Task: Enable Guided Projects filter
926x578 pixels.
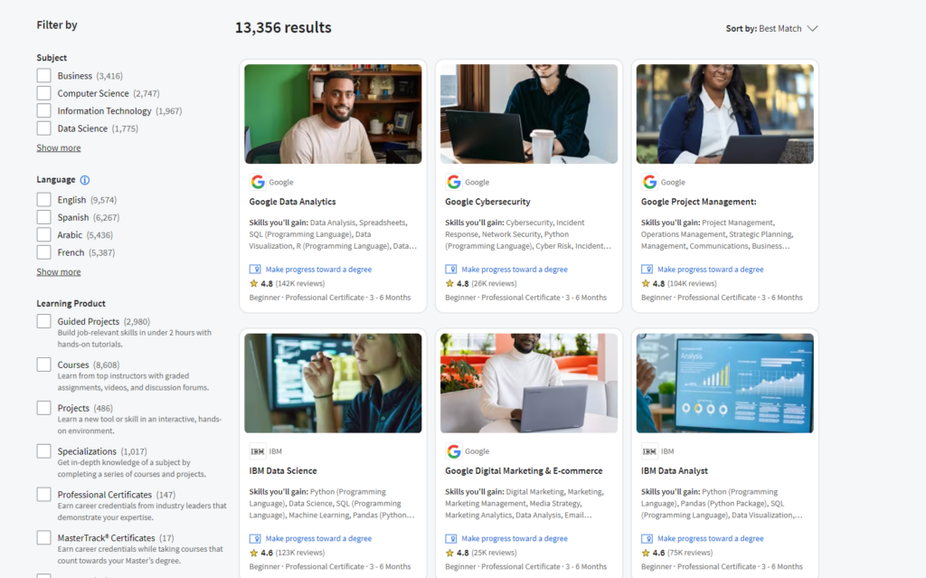Action: (43, 321)
